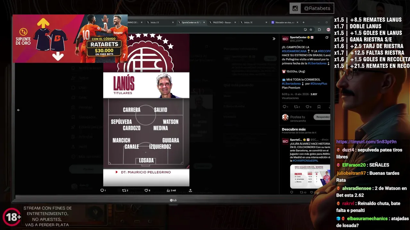The width and height of the screenshot is (410, 230).
Task: Collapse the tweet side panel with double-chevron
Action: click(274, 39)
